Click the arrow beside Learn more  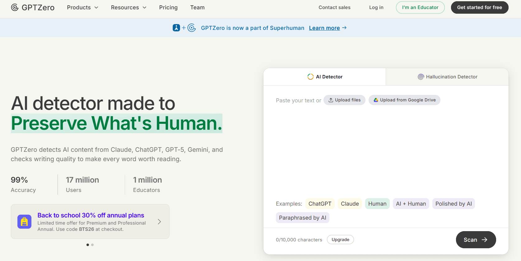[344, 28]
